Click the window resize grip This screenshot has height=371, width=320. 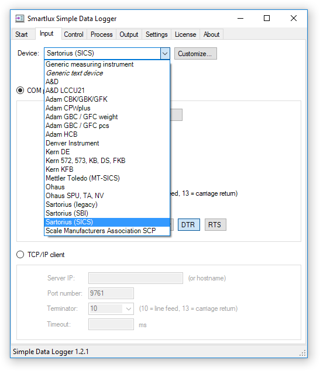pos(302,353)
